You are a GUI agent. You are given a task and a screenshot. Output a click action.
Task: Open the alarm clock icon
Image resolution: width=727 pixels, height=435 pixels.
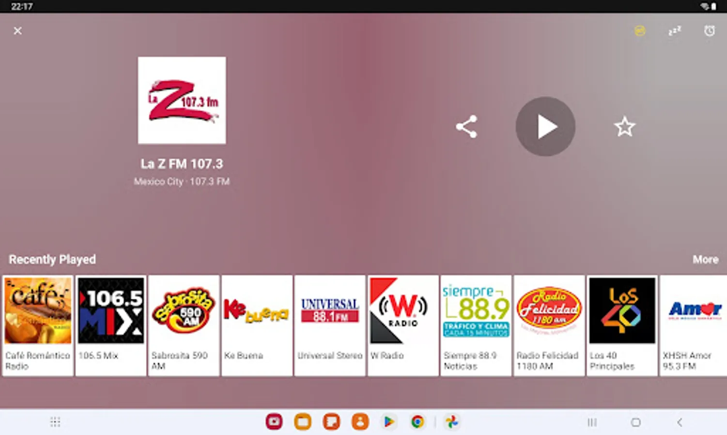point(709,31)
